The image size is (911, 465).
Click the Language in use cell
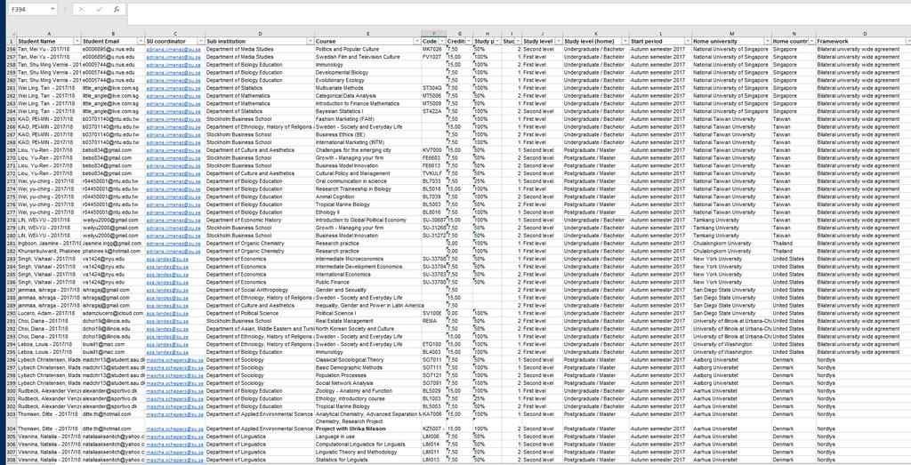pyautogui.click(x=367, y=436)
